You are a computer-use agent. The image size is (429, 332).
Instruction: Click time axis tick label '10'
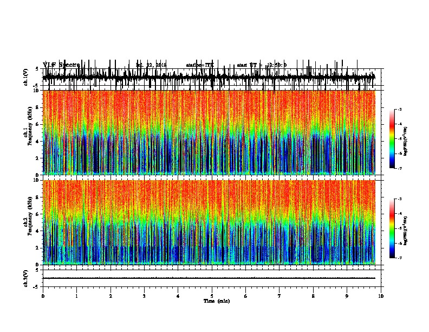(x=381, y=296)
